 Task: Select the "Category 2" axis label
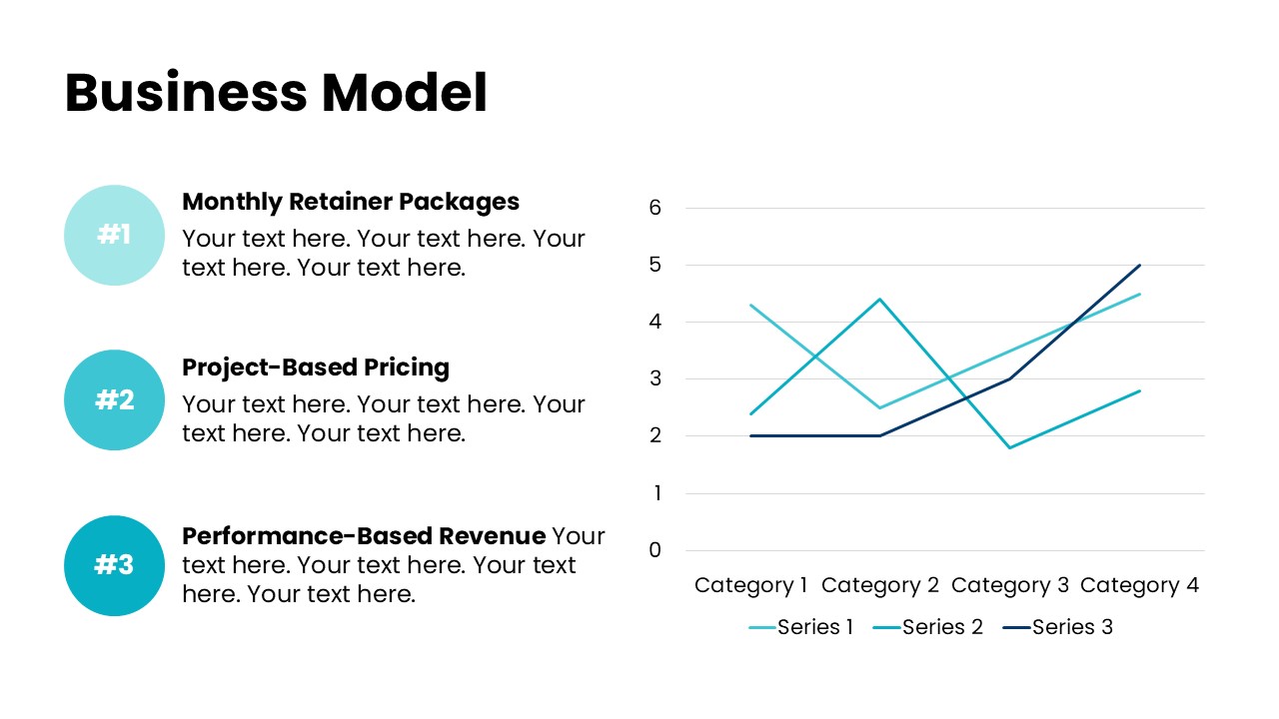[x=880, y=585]
